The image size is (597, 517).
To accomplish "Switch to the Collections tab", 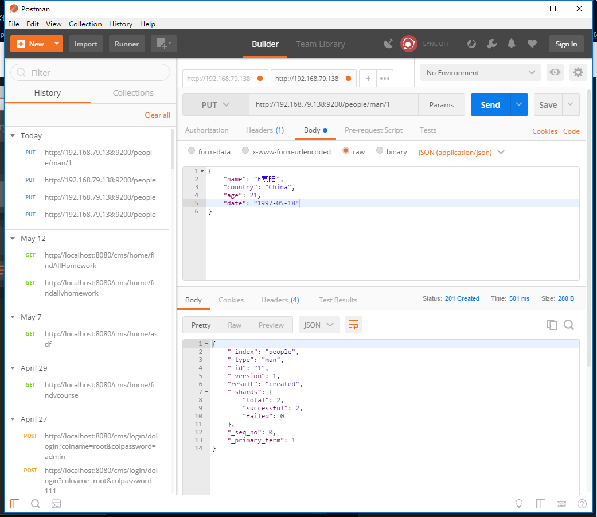I will click(x=133, y=93).
